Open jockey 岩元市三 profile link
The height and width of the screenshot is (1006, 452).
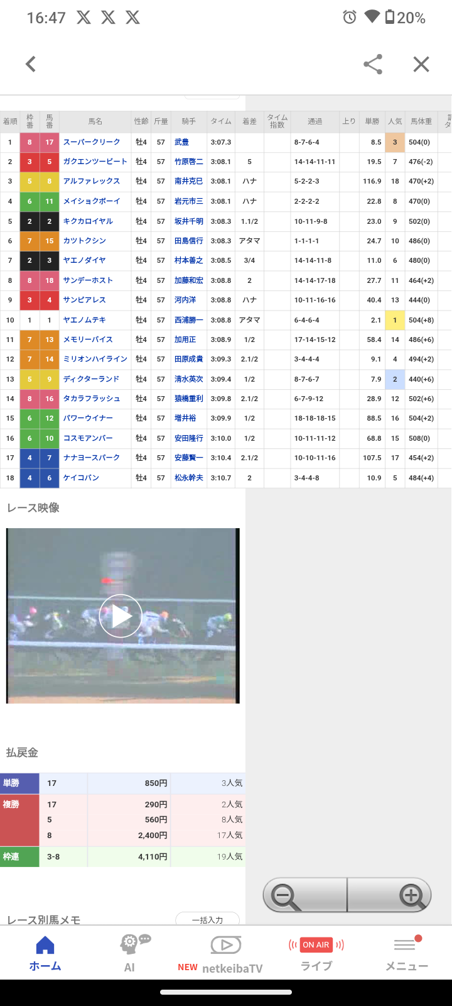[188, 201]
